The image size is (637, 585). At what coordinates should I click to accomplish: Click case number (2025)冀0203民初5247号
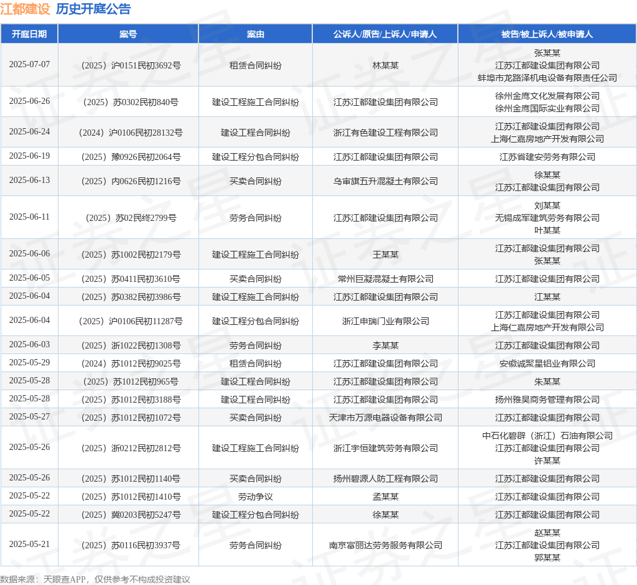[131, 515]
